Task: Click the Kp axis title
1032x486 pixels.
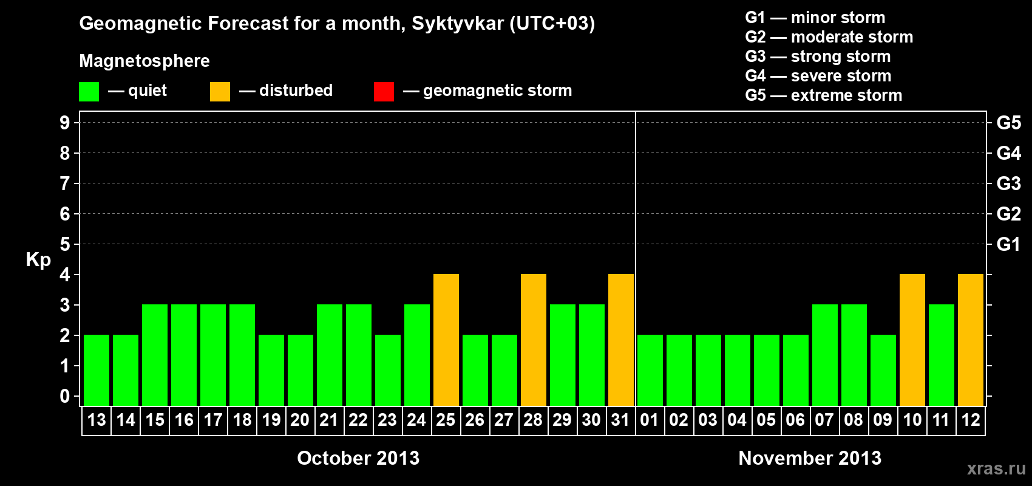Action: tap(38, 260)
